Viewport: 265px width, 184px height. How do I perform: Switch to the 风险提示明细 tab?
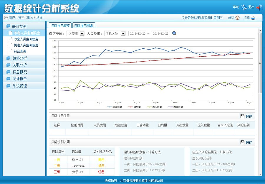tap(83, 25)
